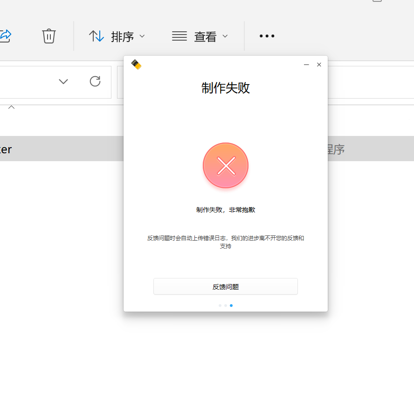Select the highlighted file row in Explorer
Viewport: 414px width, 413px height.
[x=207, y=149]
